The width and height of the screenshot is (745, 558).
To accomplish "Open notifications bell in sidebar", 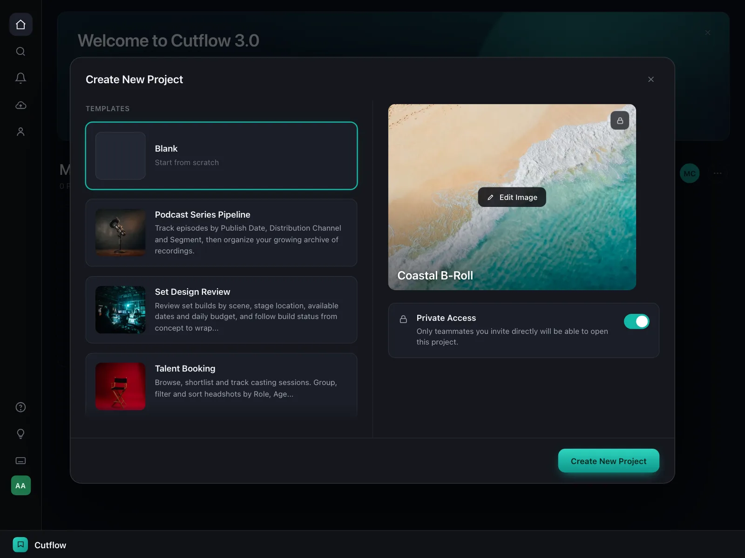I will [x=20, y=78].
